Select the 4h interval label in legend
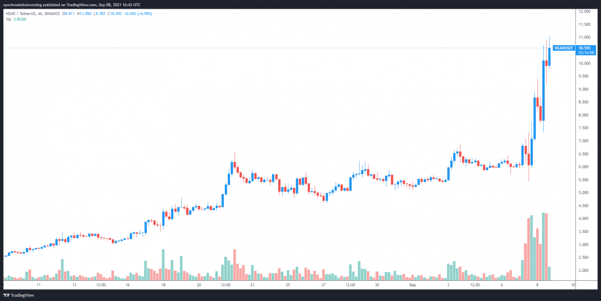 42,14
